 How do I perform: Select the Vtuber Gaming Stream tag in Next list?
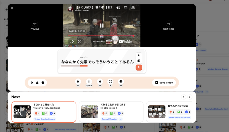[x=45, y=119]
